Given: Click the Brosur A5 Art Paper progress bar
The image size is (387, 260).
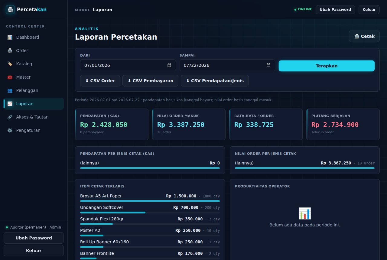Looking at the screenshot, I should click(x=150, y=201).
